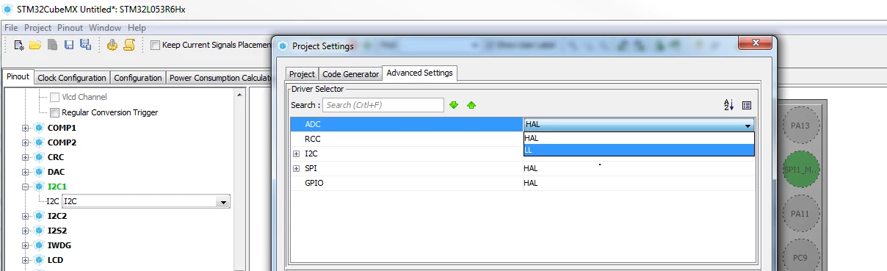
Task: Select the I2S2 peripheral label
Action: click(x=57, y=231)
